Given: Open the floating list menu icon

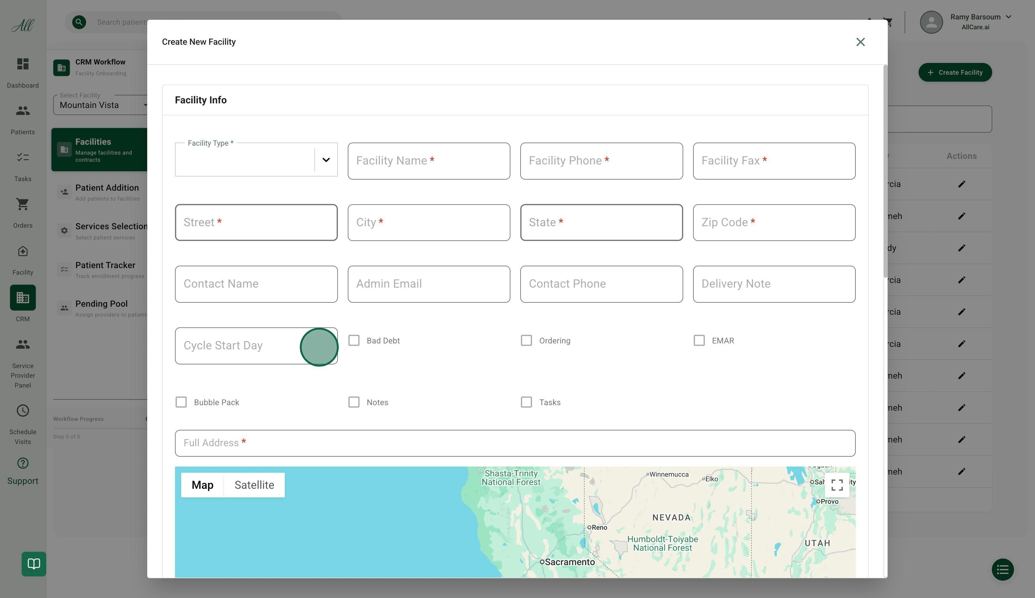Looking at the screenshot, I should (1003, 570).
